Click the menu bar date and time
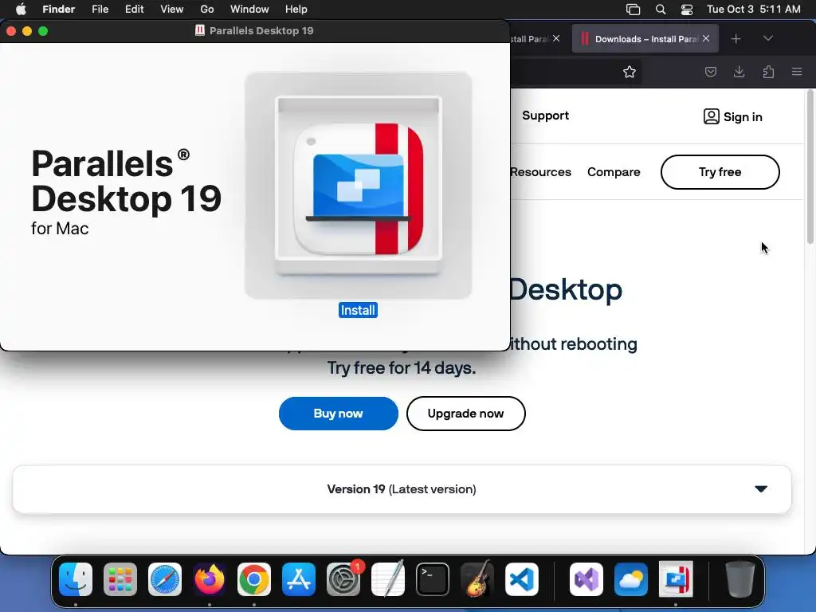The width and height of the screenshot is (816, 612). 754,10
